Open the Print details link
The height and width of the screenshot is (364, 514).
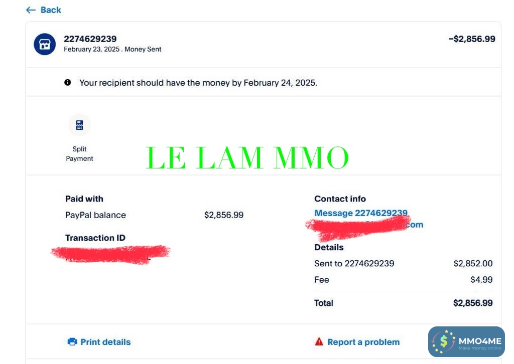coord(105,342)
